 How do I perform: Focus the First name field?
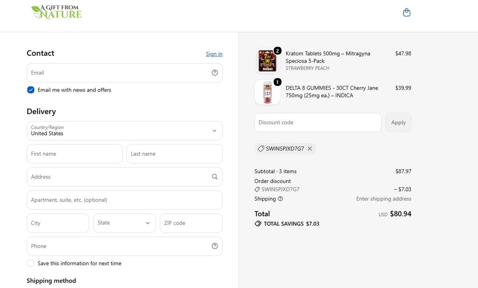[x=75, y=154]
